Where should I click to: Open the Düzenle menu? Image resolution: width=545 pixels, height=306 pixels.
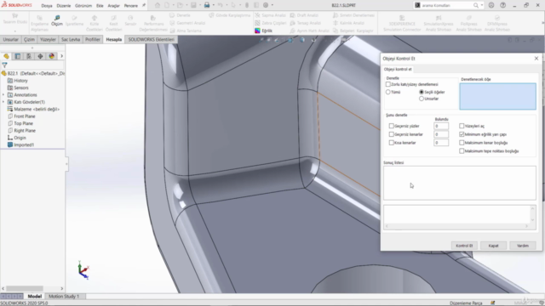click(63, 6)
